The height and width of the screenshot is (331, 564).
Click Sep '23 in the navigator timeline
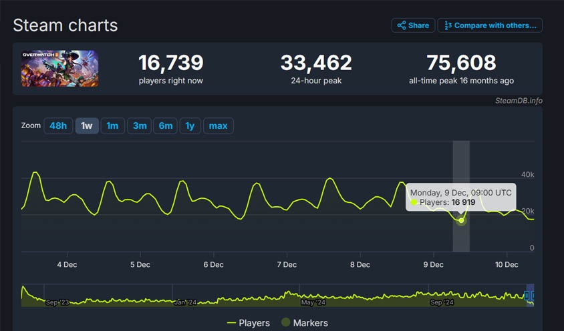click(x=57, y=302)
